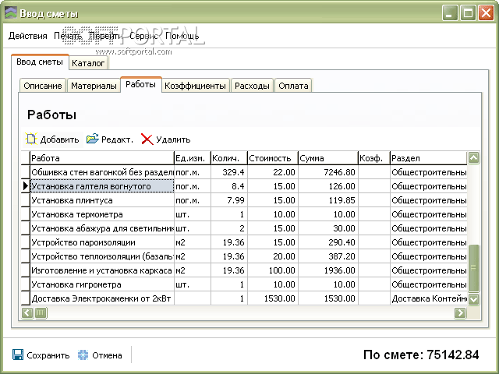Select row Установка гигрометра

tap(244, 284)
